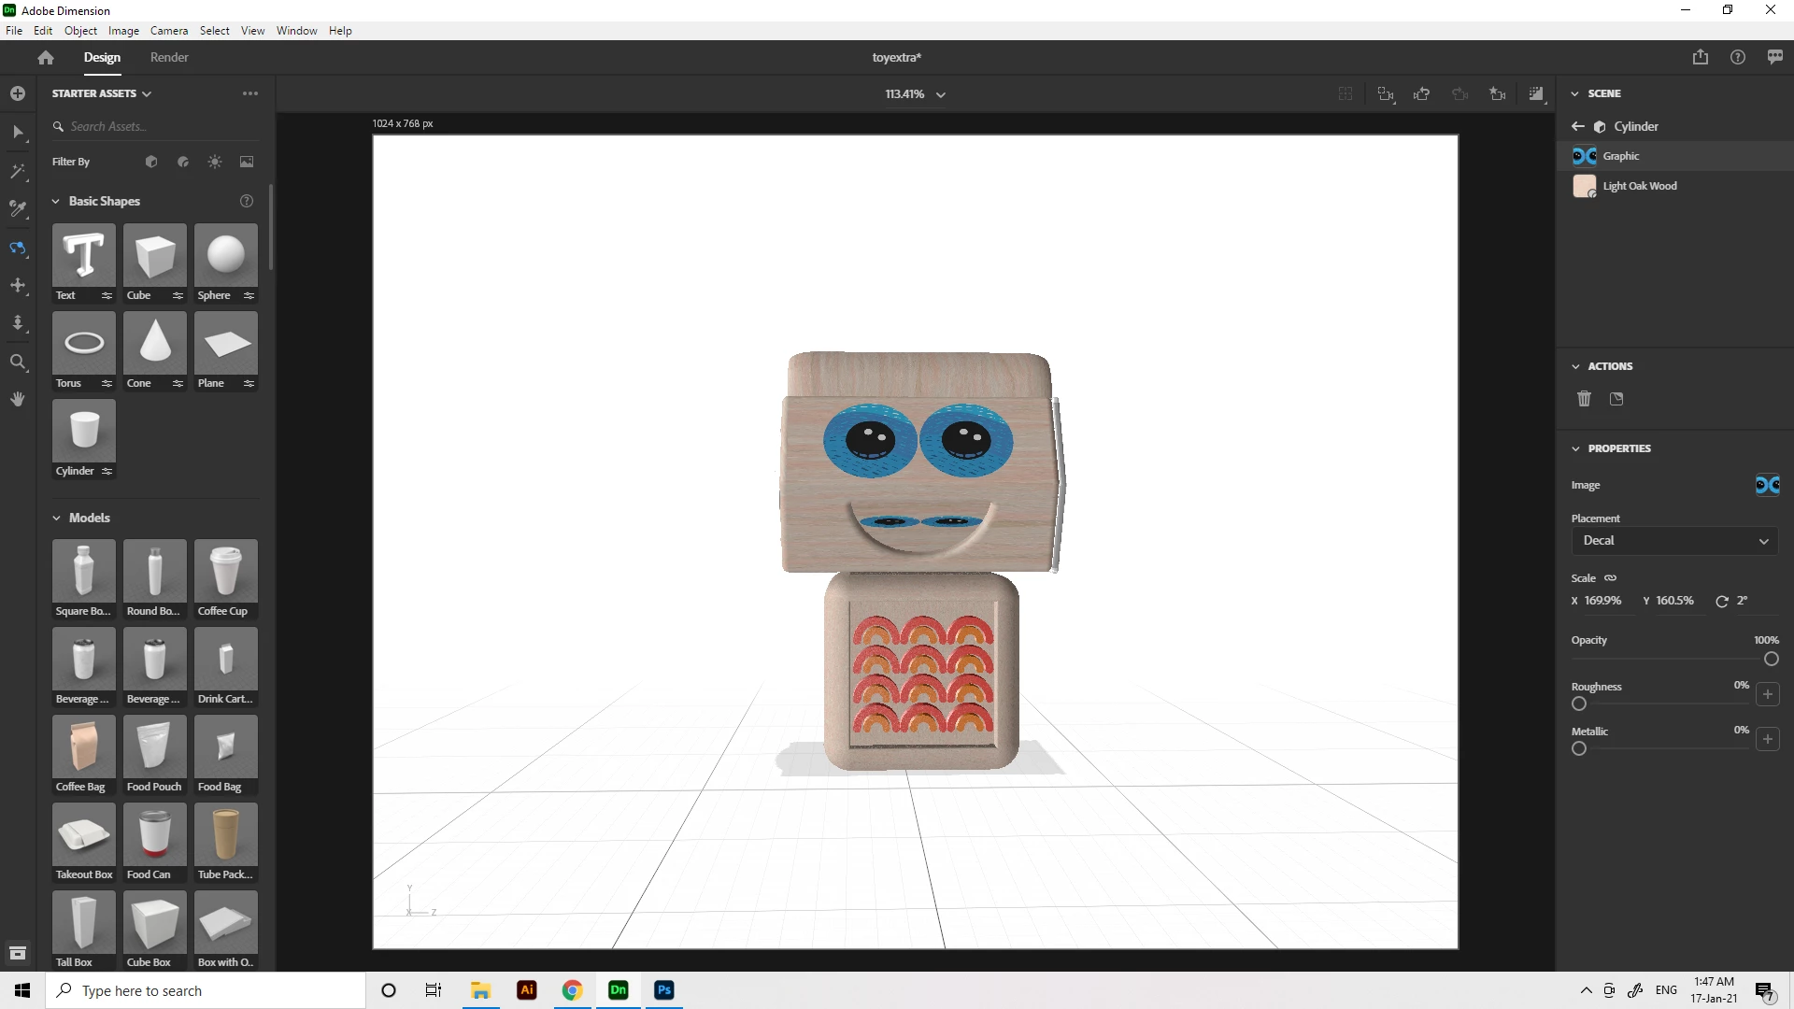Open the render preview icon
Screen dimensions: 1794x1009
click(1536, 93)
